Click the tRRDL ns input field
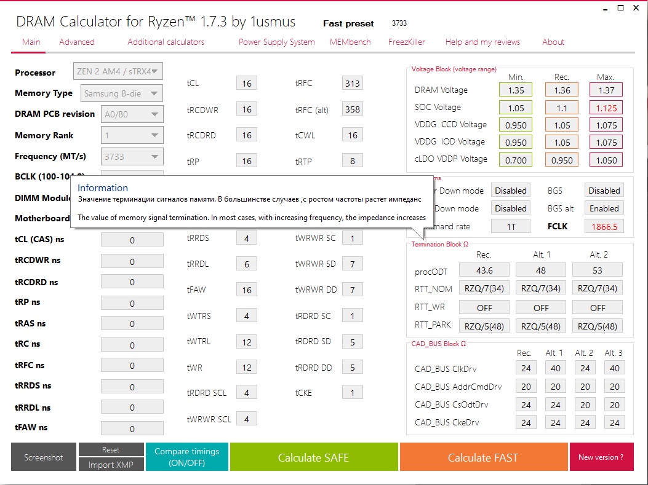Screen dimensions: 648x485 pyautogui.click(x=132, y=408)
